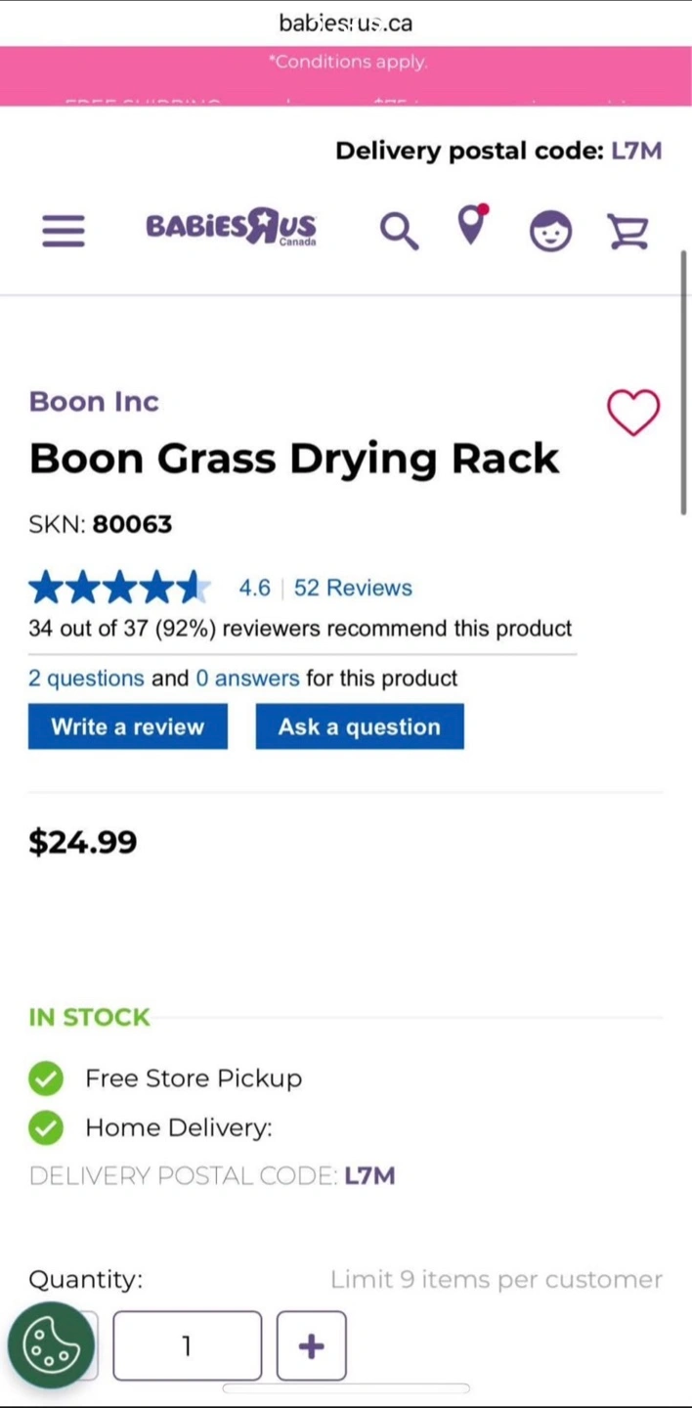Image resolution: width=692 pixels, height=1408 pixels.
Task: Click the Home Delivery checkmark
Action: 46,1128
